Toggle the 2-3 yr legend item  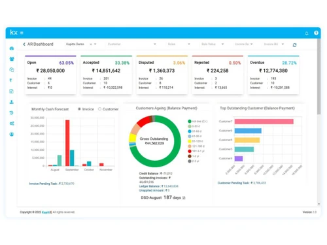(194, 161)
